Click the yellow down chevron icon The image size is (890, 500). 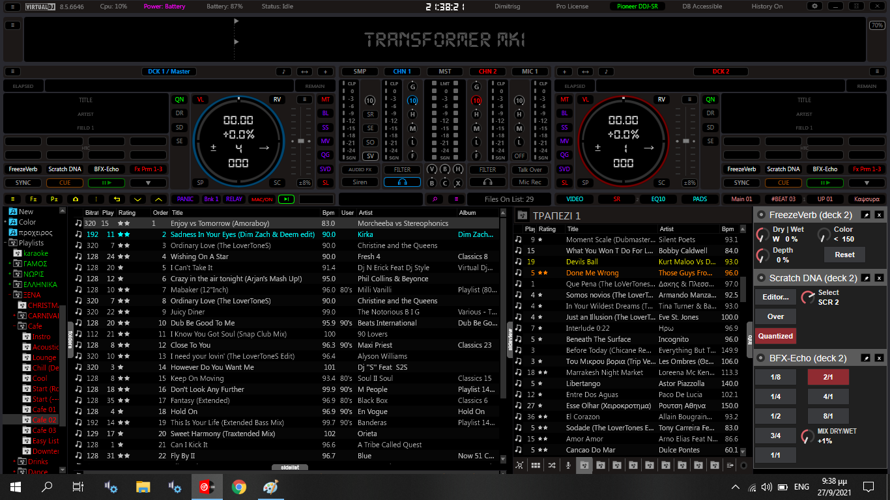137,199
